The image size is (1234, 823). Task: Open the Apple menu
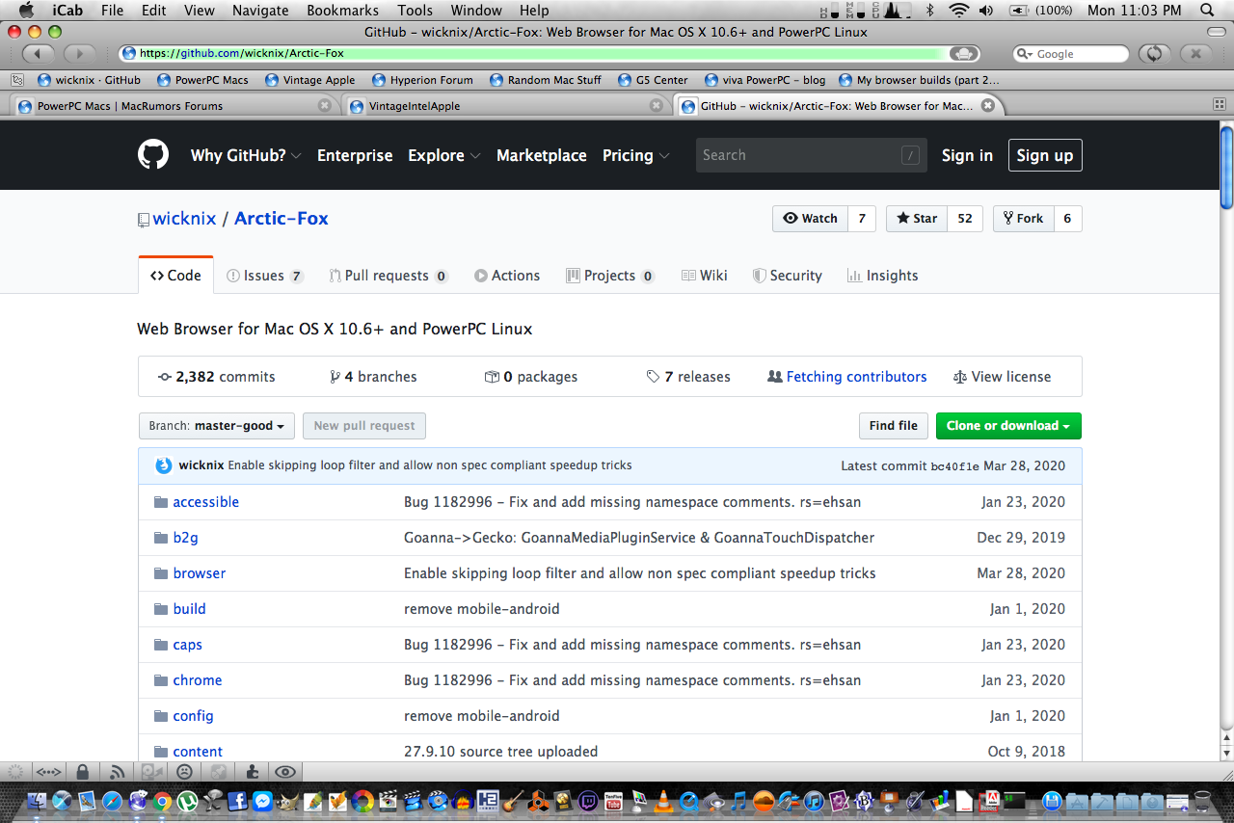coord(27,11)
